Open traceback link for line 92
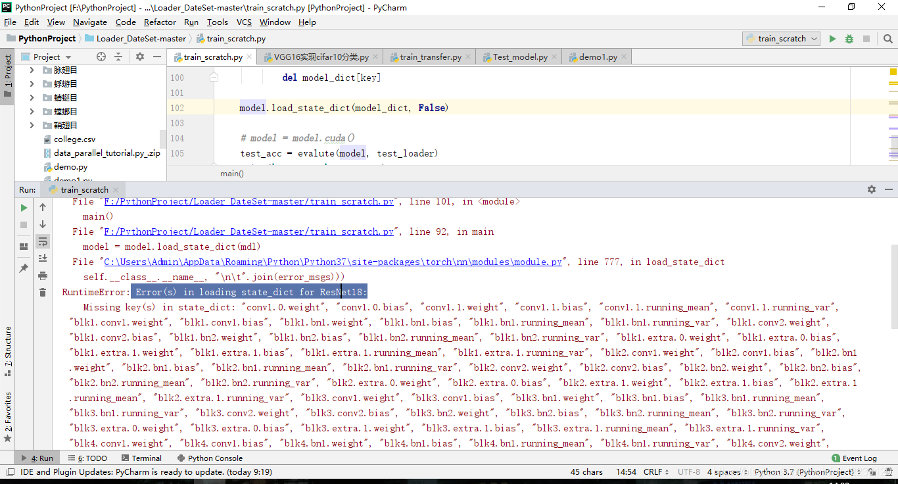The width and height of the screenshot is (898, 484). 248,231
